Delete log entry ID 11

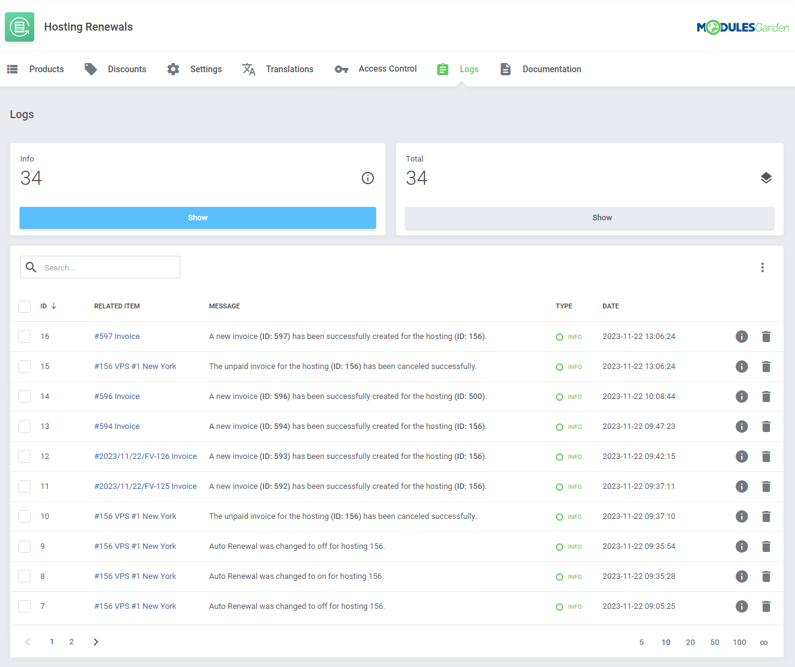[x=766, y=486]
